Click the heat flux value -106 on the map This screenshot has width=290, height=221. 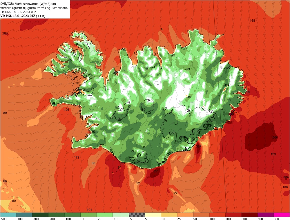click(118, 120)
